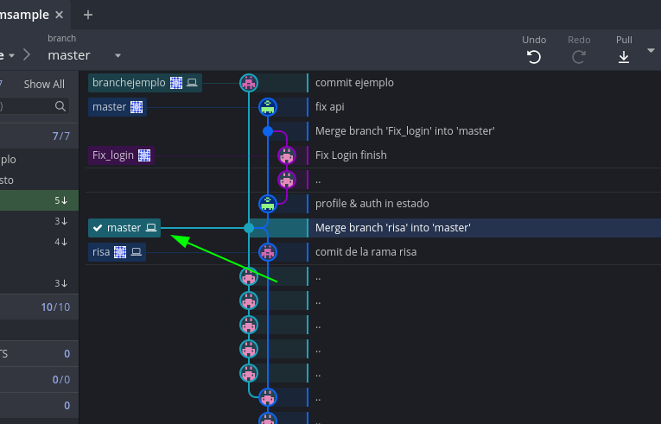Click the Undo icon in the toolbar
Viewport: 661px width, 424px height.
(534, 57)
